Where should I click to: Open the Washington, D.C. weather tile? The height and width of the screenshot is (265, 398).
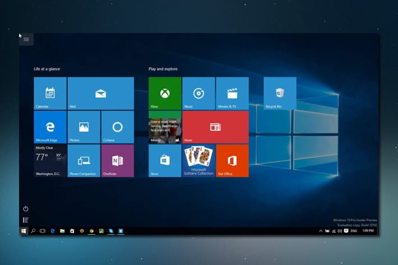[50, 161]
